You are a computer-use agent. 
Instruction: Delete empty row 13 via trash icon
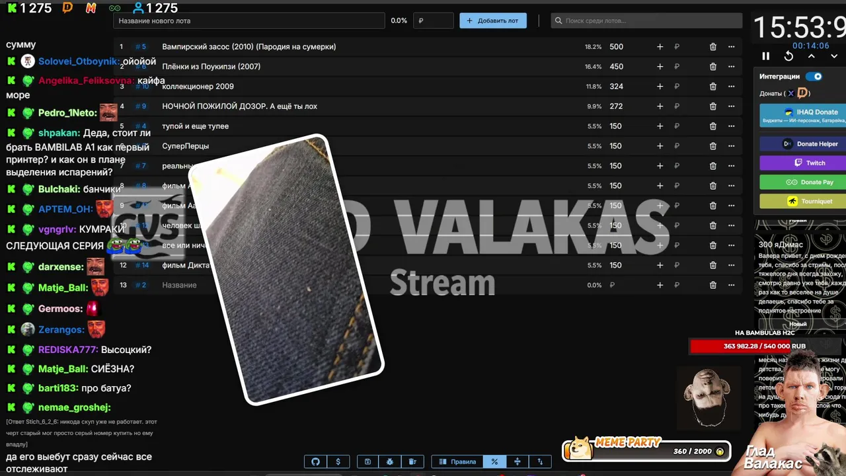pos(712,285)
